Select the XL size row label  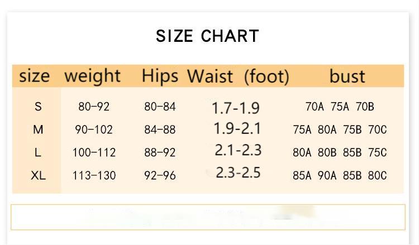[38, 175]
